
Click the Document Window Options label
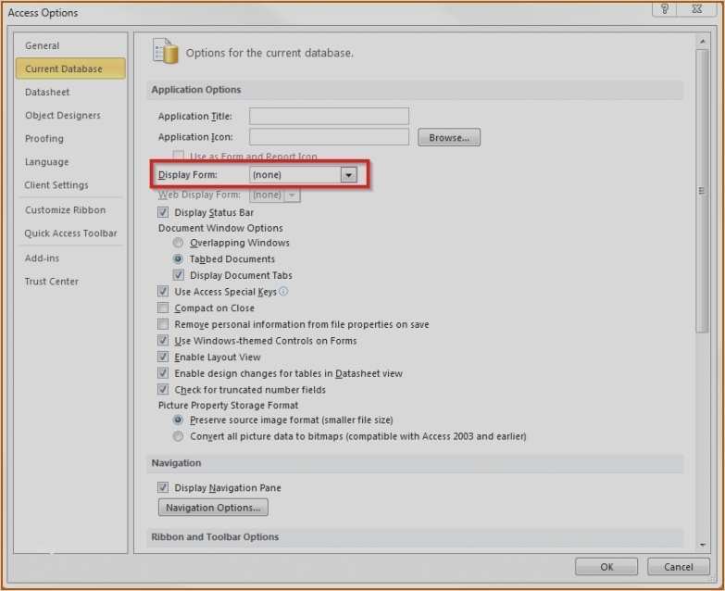click(x=220, y=228)
